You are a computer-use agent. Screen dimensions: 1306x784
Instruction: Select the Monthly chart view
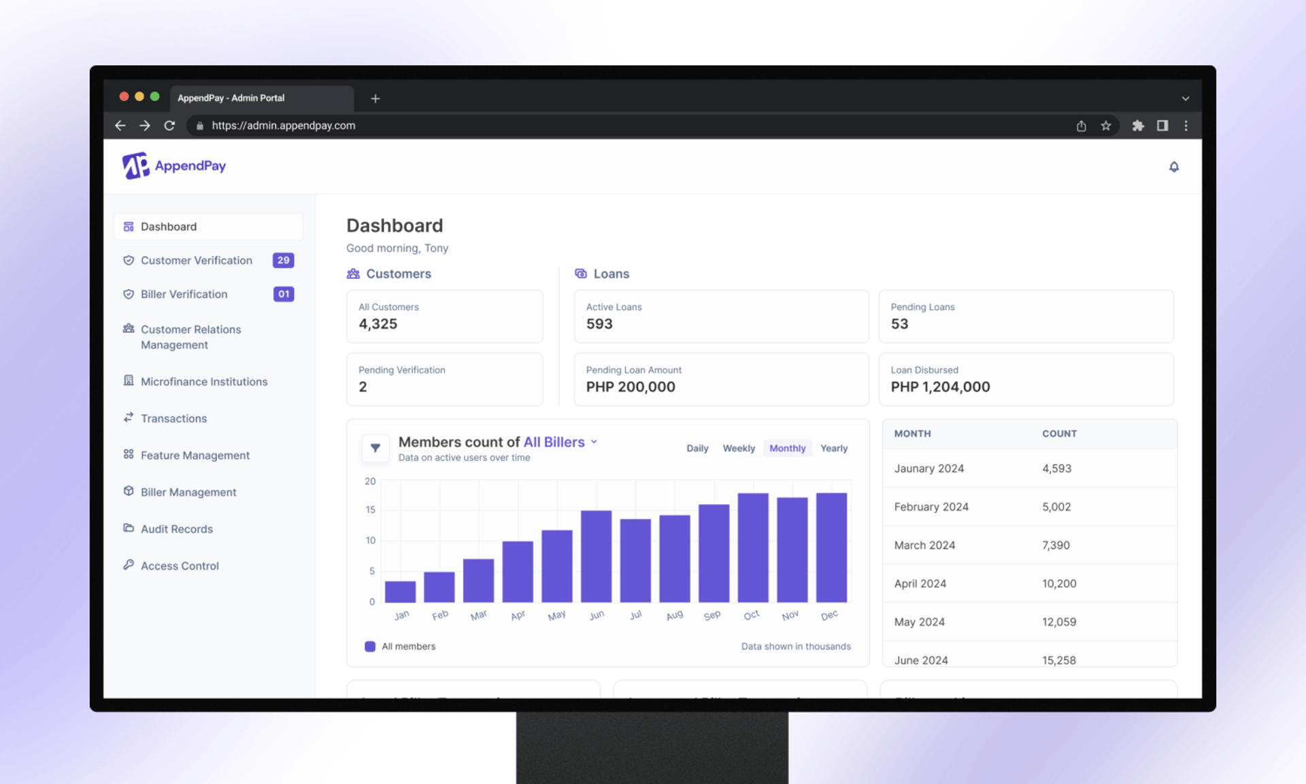click(x=788, y=448)
